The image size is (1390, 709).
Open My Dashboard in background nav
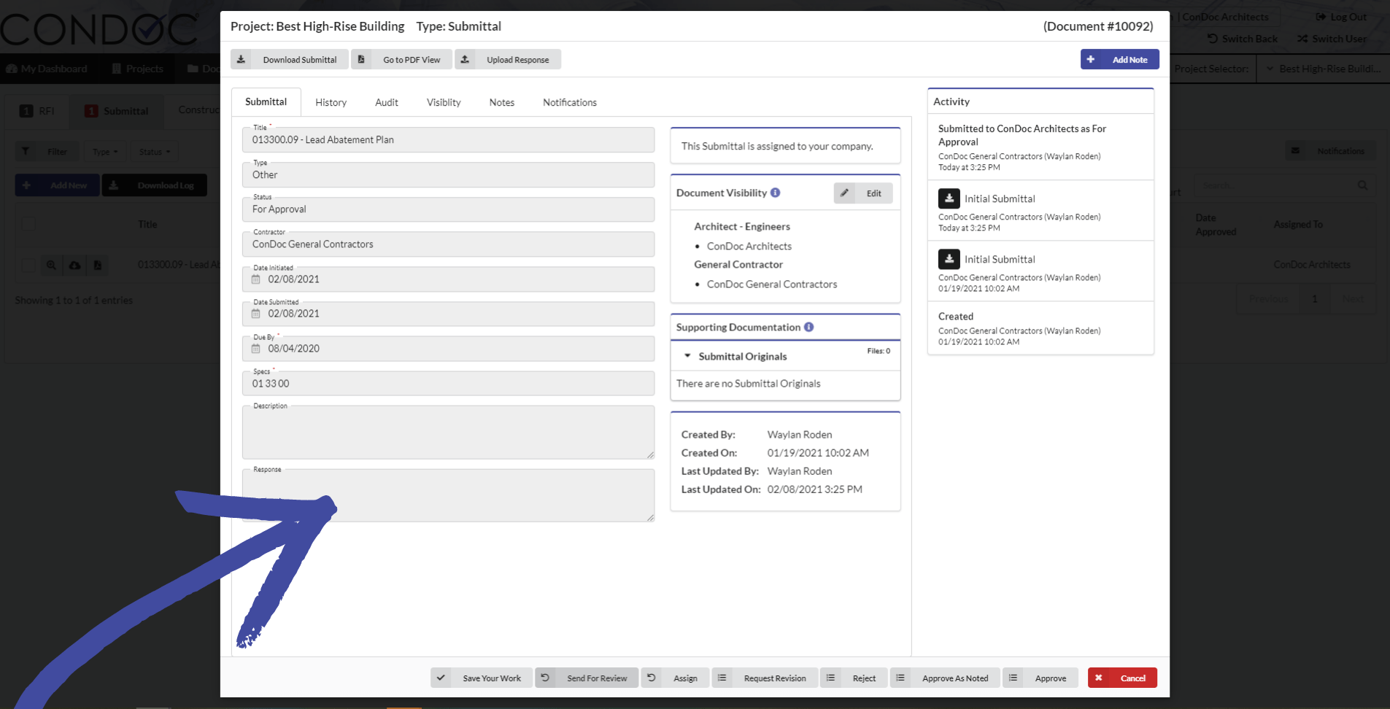(x=47, y=69)
